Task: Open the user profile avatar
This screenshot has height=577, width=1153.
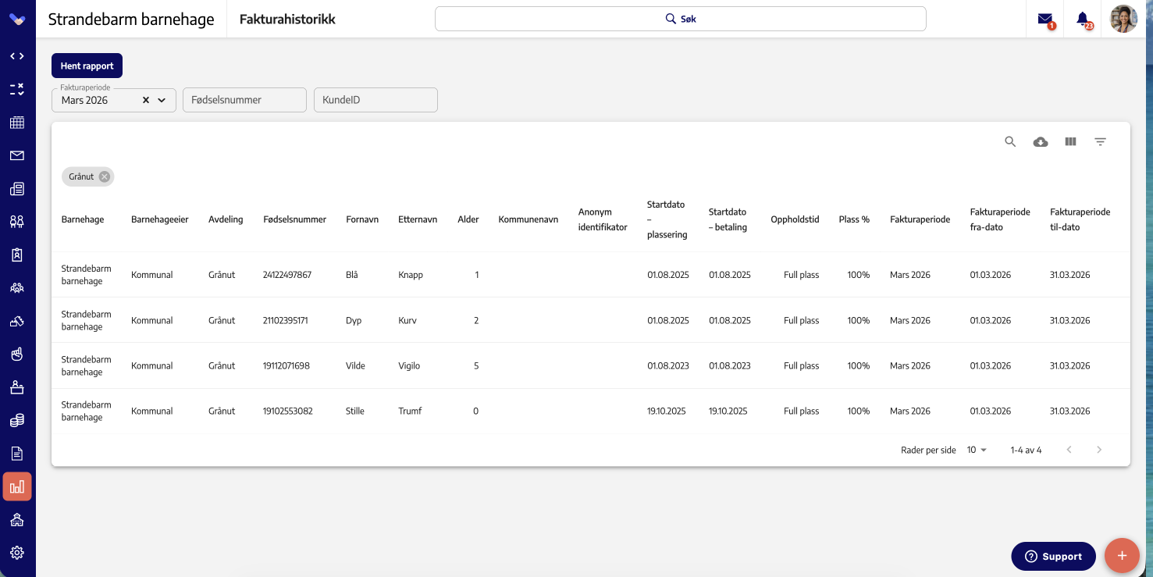Action: (x=1123, y=19)
